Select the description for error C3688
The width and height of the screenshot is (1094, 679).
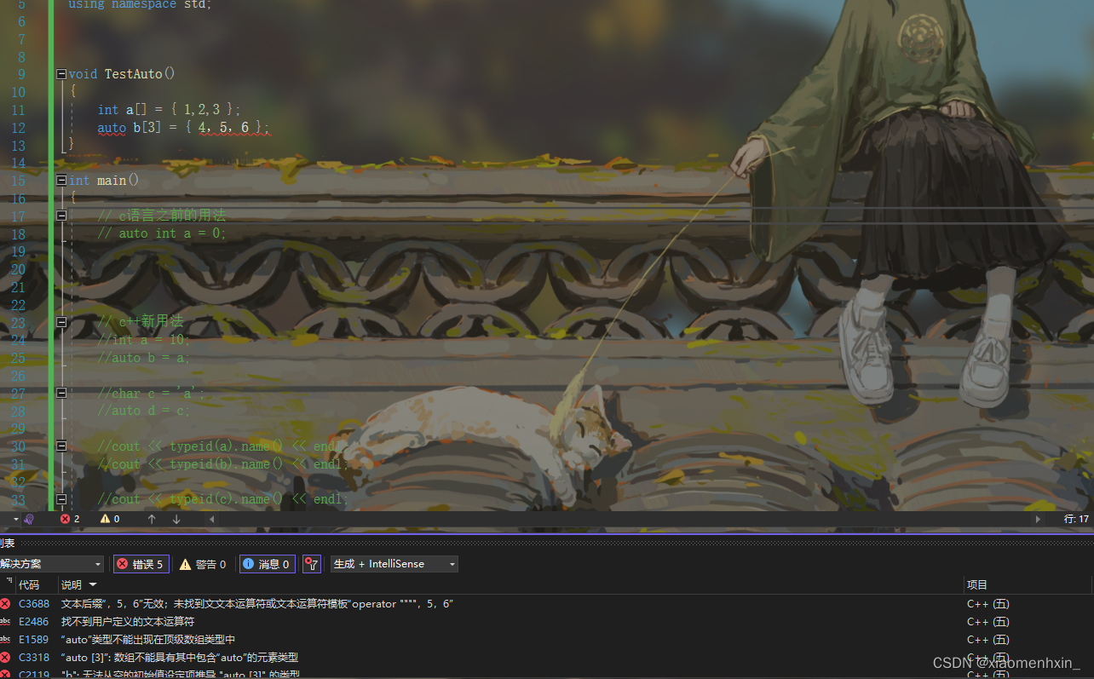(257, 604)
